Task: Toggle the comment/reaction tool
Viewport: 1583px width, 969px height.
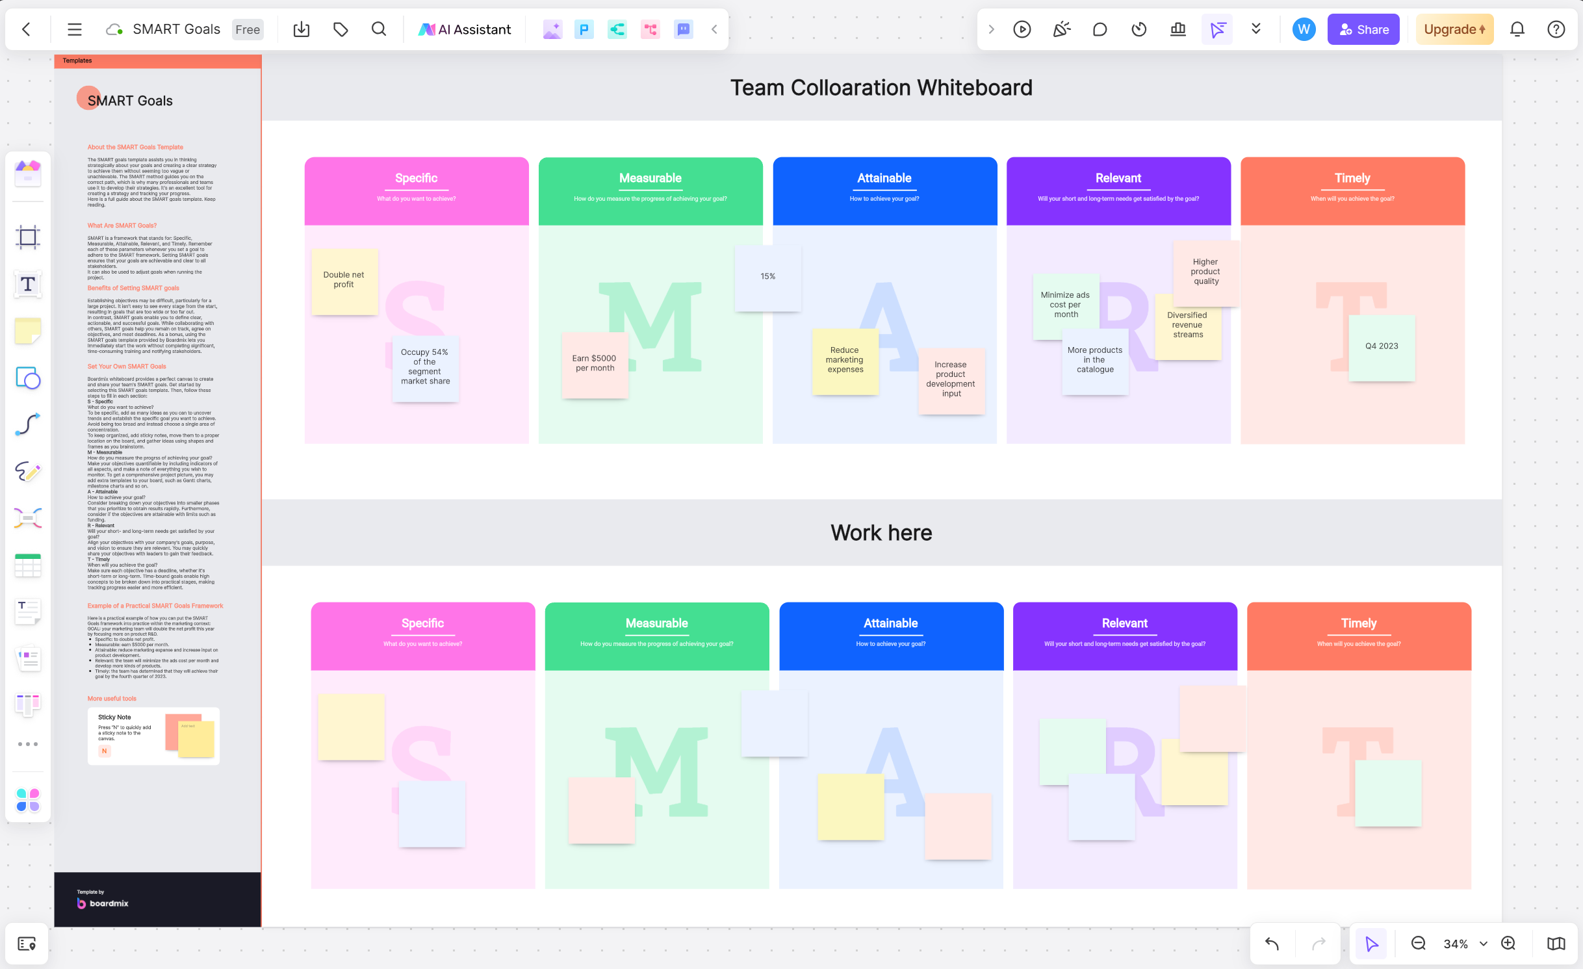Action: tap(1101, 28)
